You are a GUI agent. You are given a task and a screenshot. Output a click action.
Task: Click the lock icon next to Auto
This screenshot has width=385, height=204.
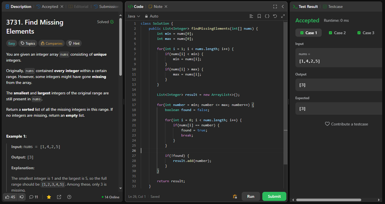(146, 16)
